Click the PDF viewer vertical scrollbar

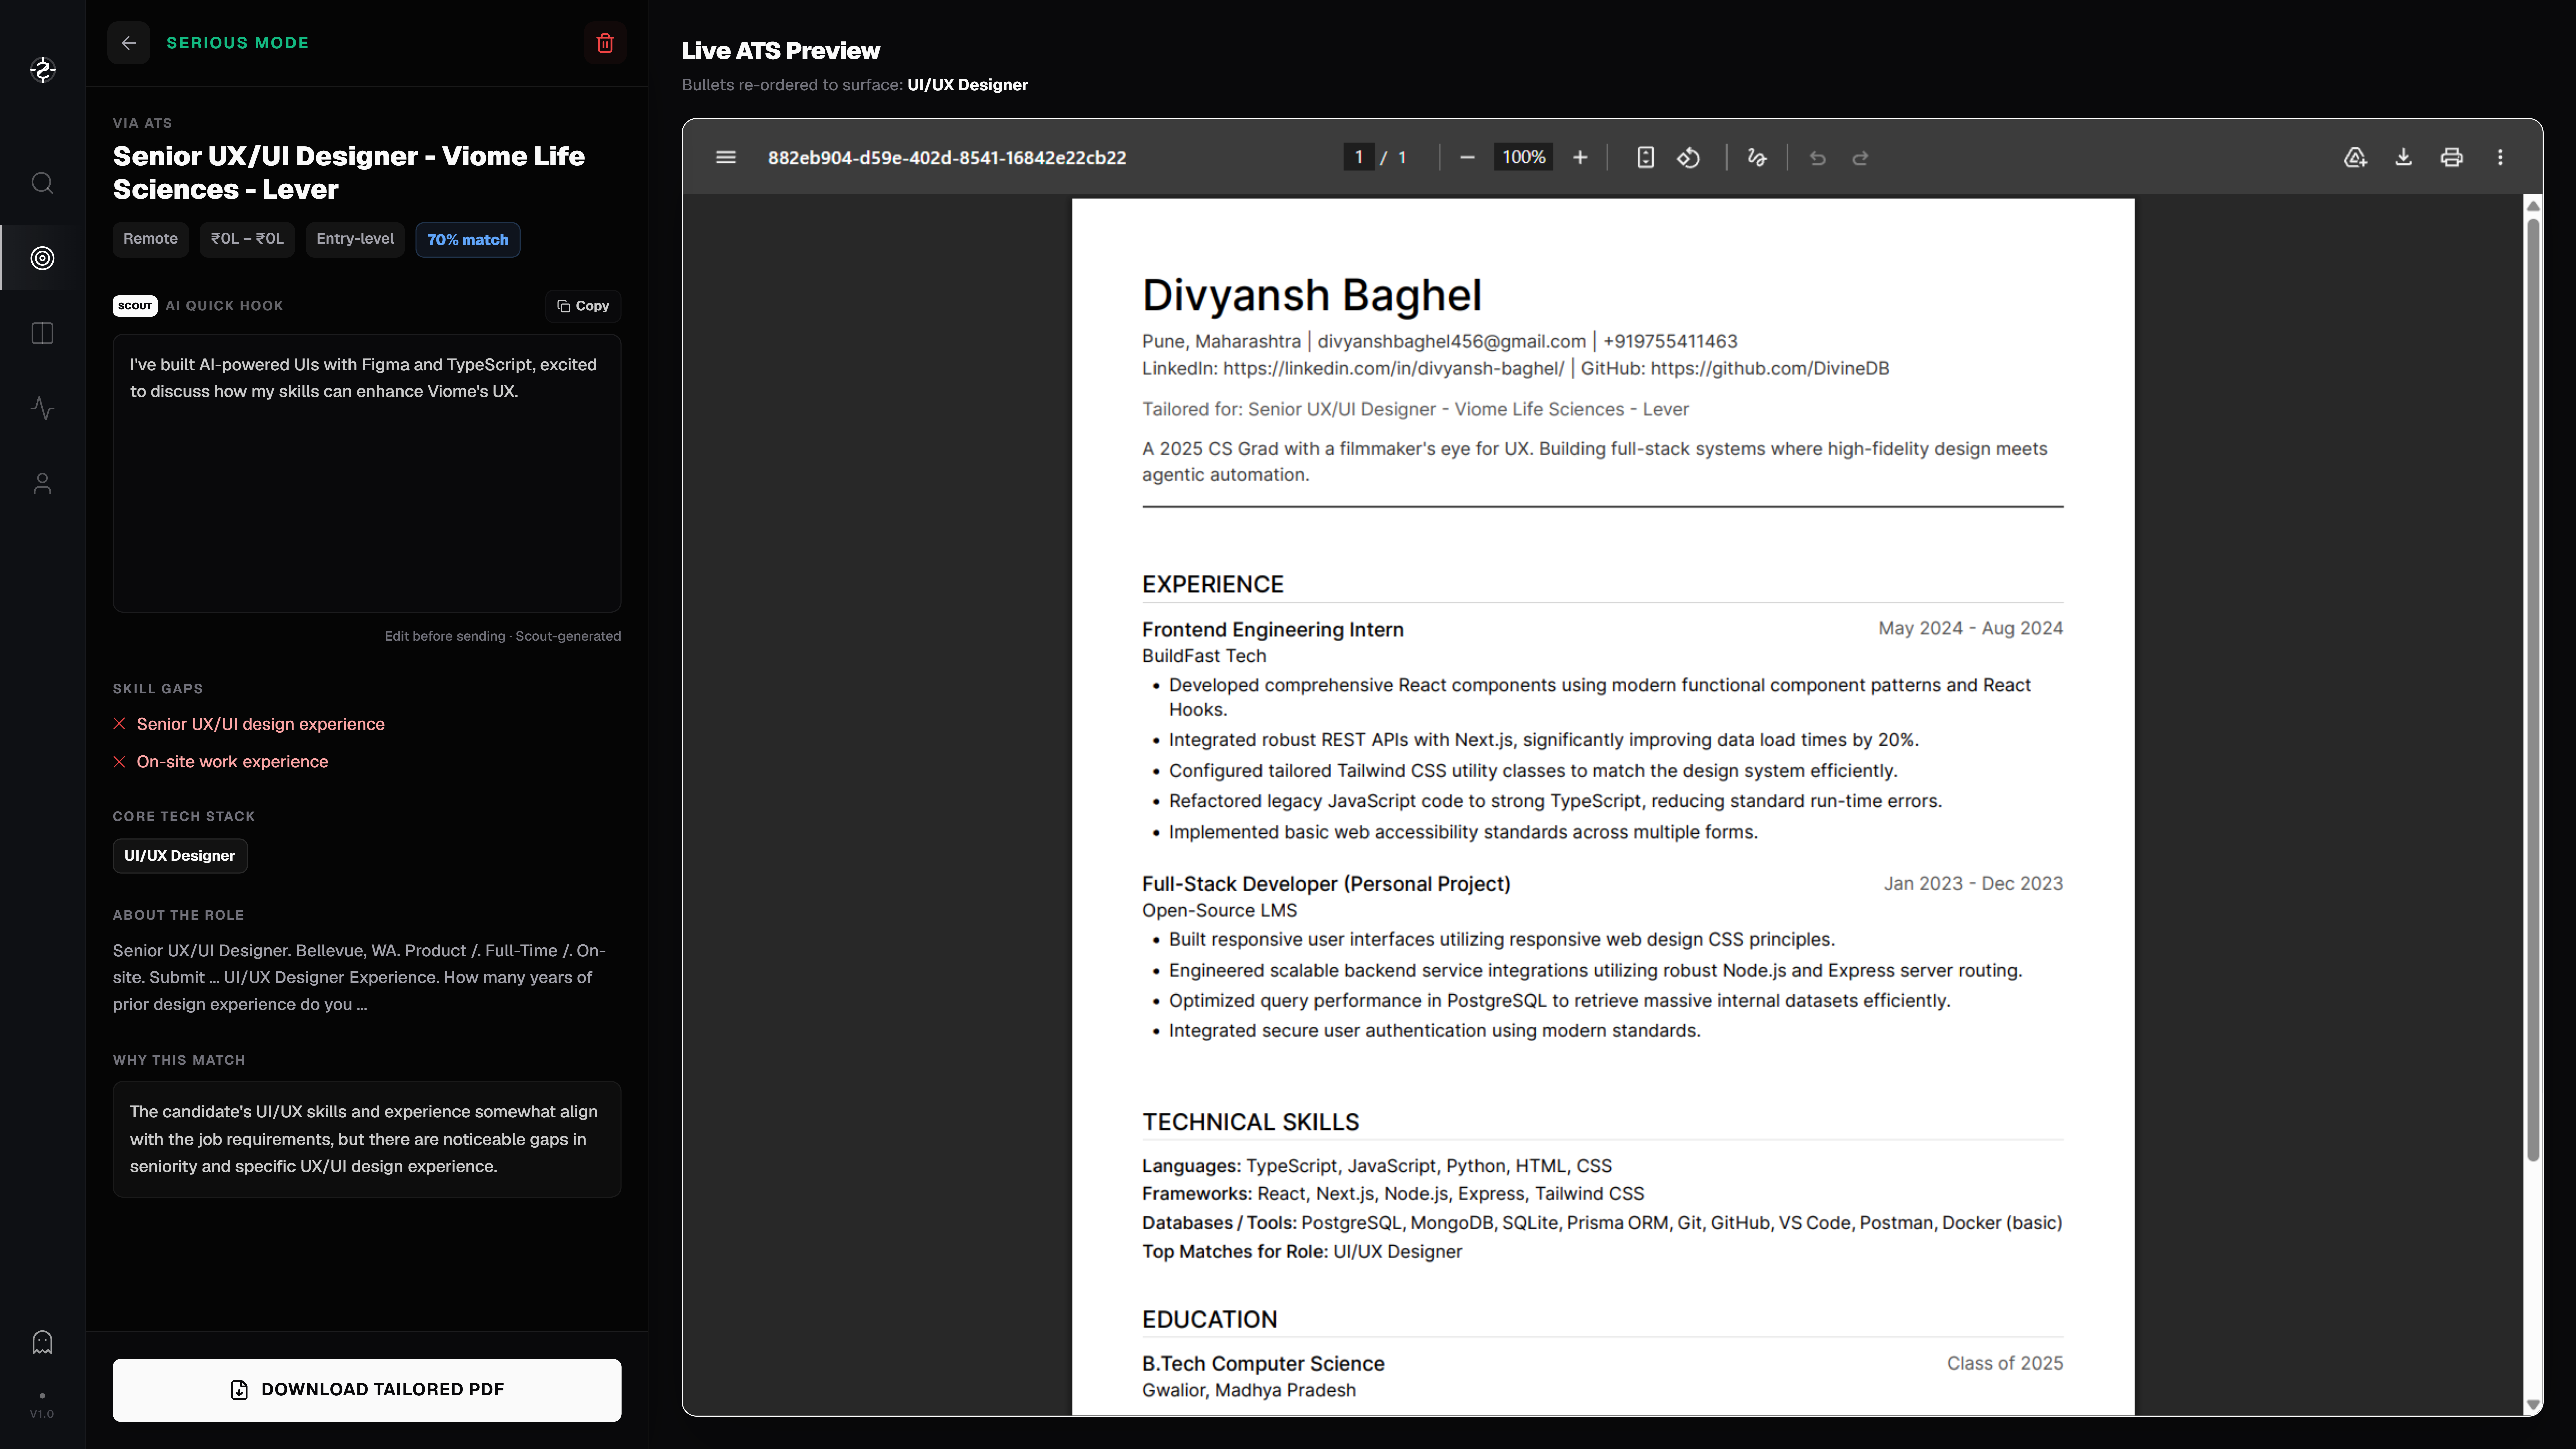pos(2533,690)
